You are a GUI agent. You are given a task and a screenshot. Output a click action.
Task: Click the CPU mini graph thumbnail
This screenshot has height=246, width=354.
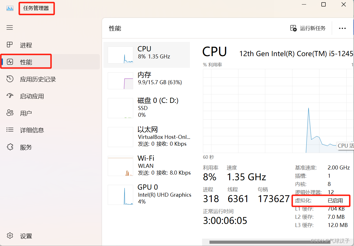click(x=120, y=55)
